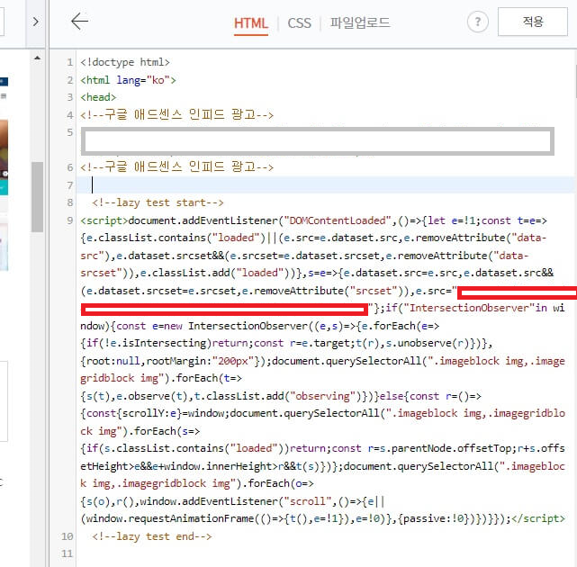Click the html lang="ko" line
Screen dimensions: 577x567
[x=128, y=80]
